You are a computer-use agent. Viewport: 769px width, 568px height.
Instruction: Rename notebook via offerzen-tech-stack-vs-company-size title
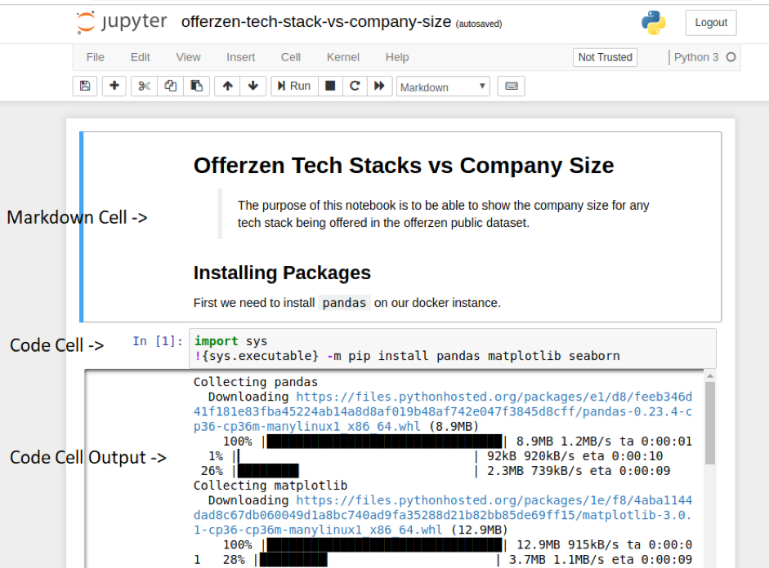point(316,22)
